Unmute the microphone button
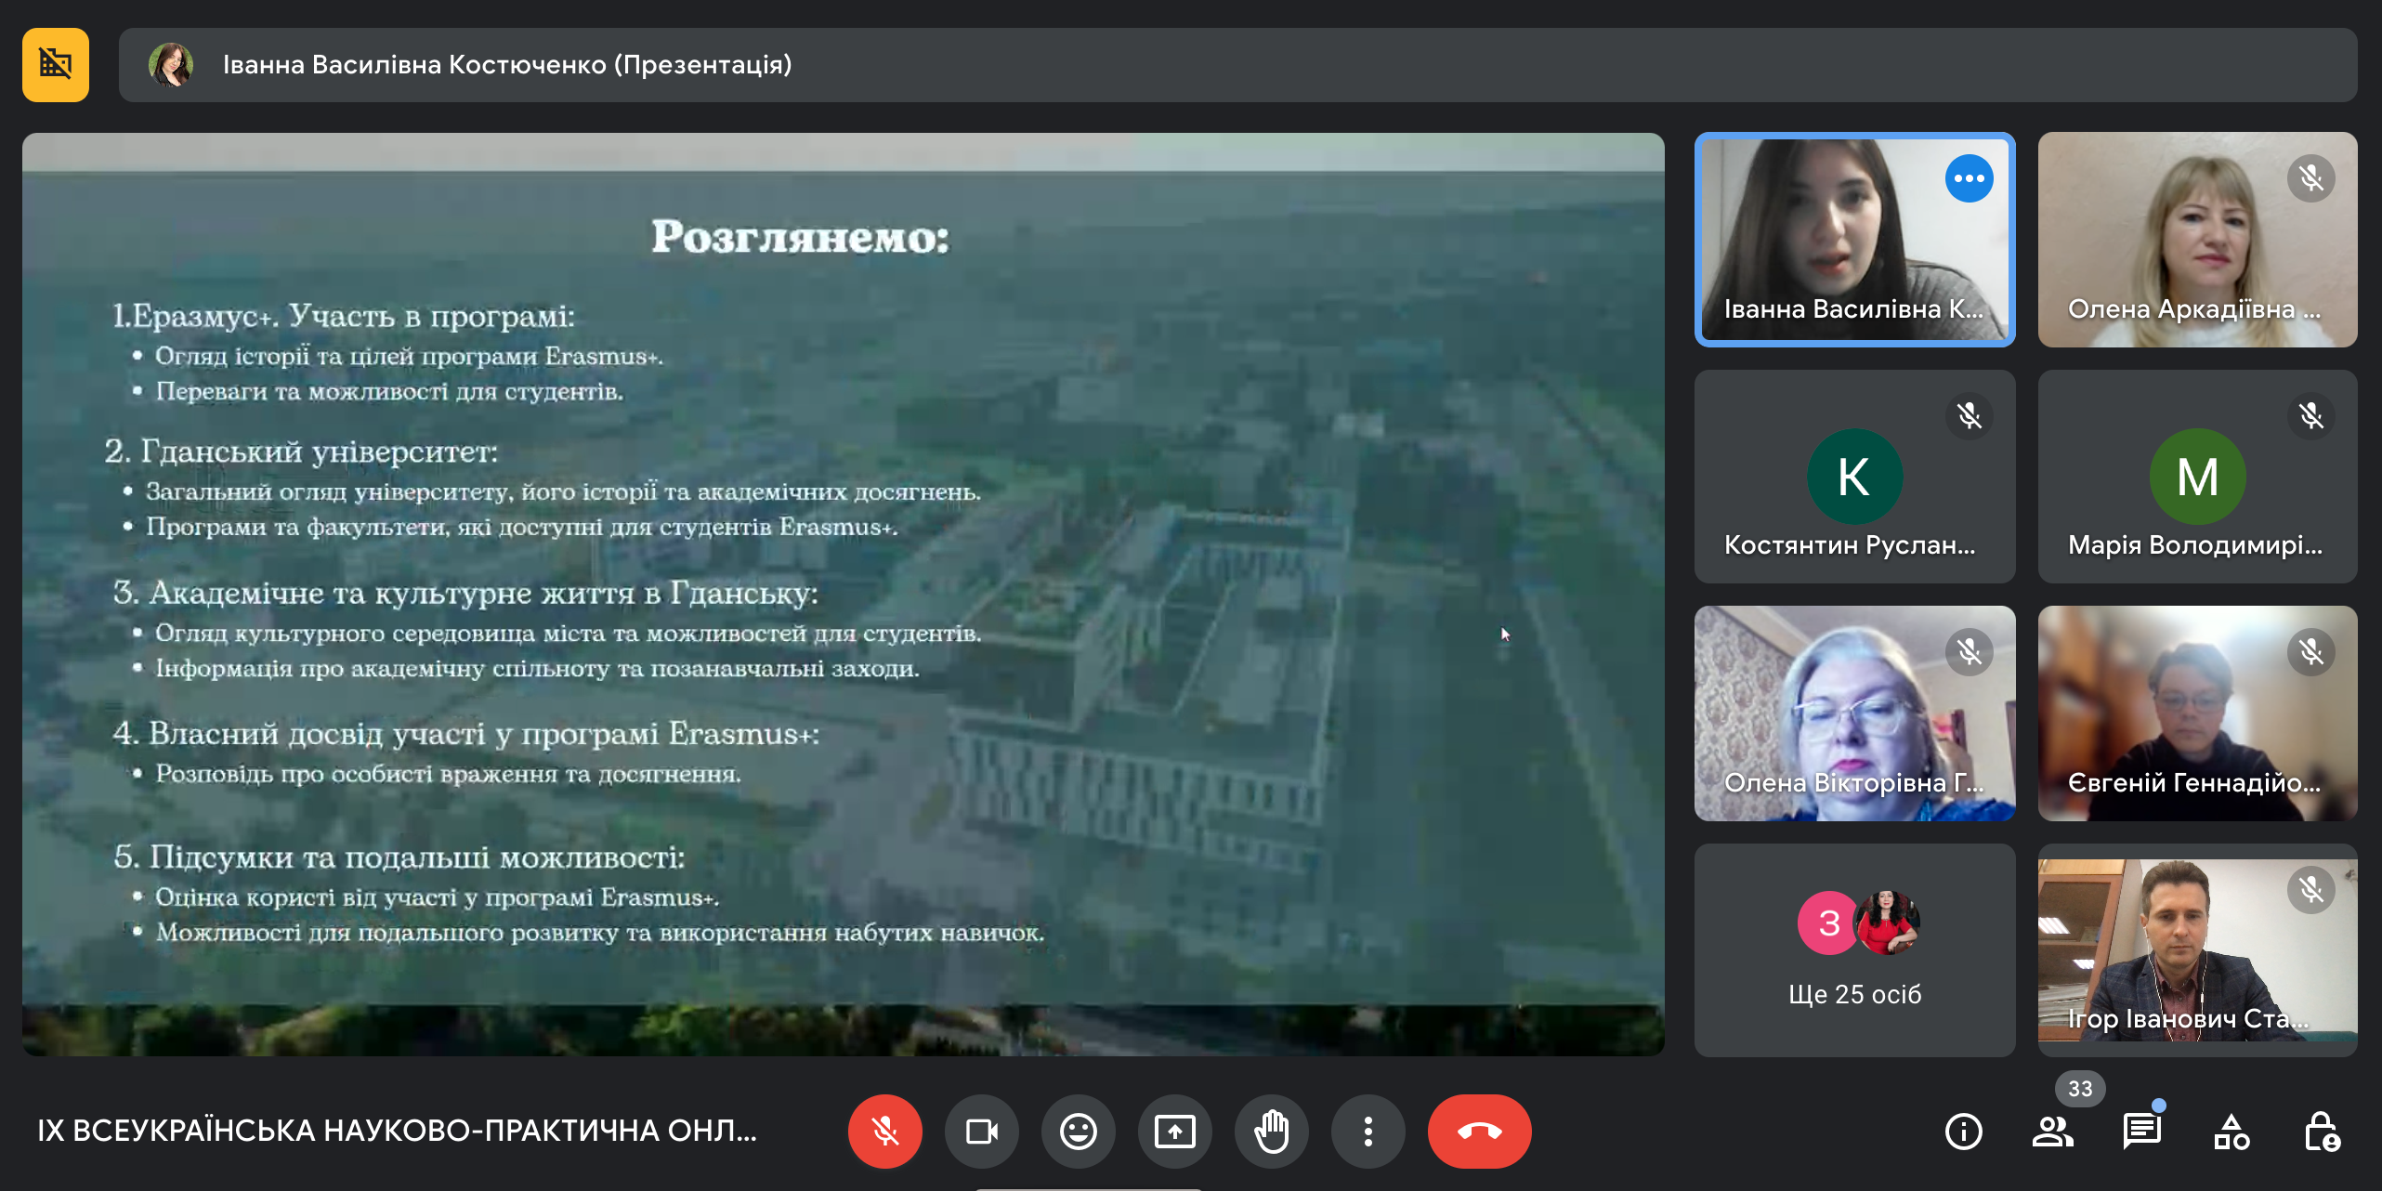 tap(884, 1131)
